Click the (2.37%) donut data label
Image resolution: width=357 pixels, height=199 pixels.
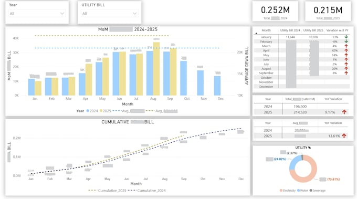pos(292,153)
